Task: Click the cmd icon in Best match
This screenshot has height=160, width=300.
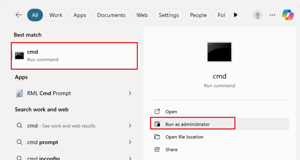Action: [19, 56]
